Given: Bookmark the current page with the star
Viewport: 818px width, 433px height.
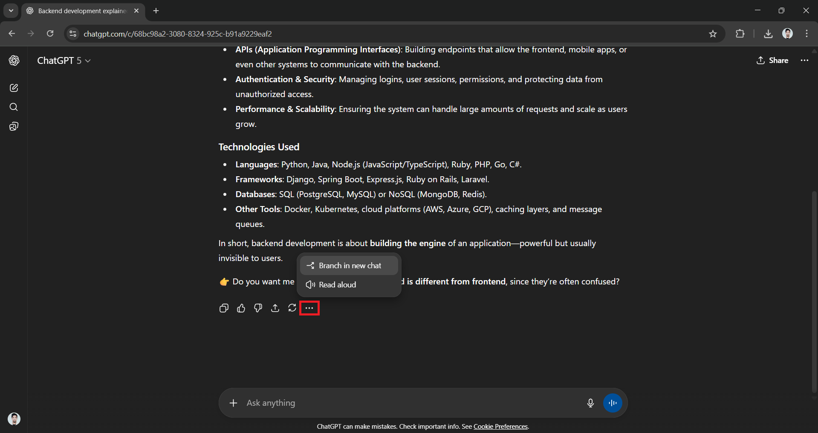Looking at the screenshot, I should click(713, 34).
